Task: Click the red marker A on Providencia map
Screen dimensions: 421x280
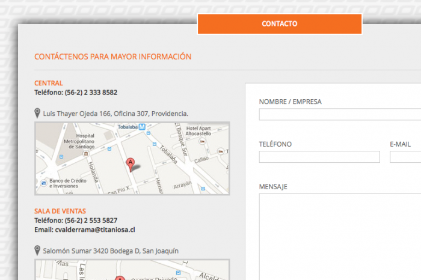Action: click(x=130, y=163)
